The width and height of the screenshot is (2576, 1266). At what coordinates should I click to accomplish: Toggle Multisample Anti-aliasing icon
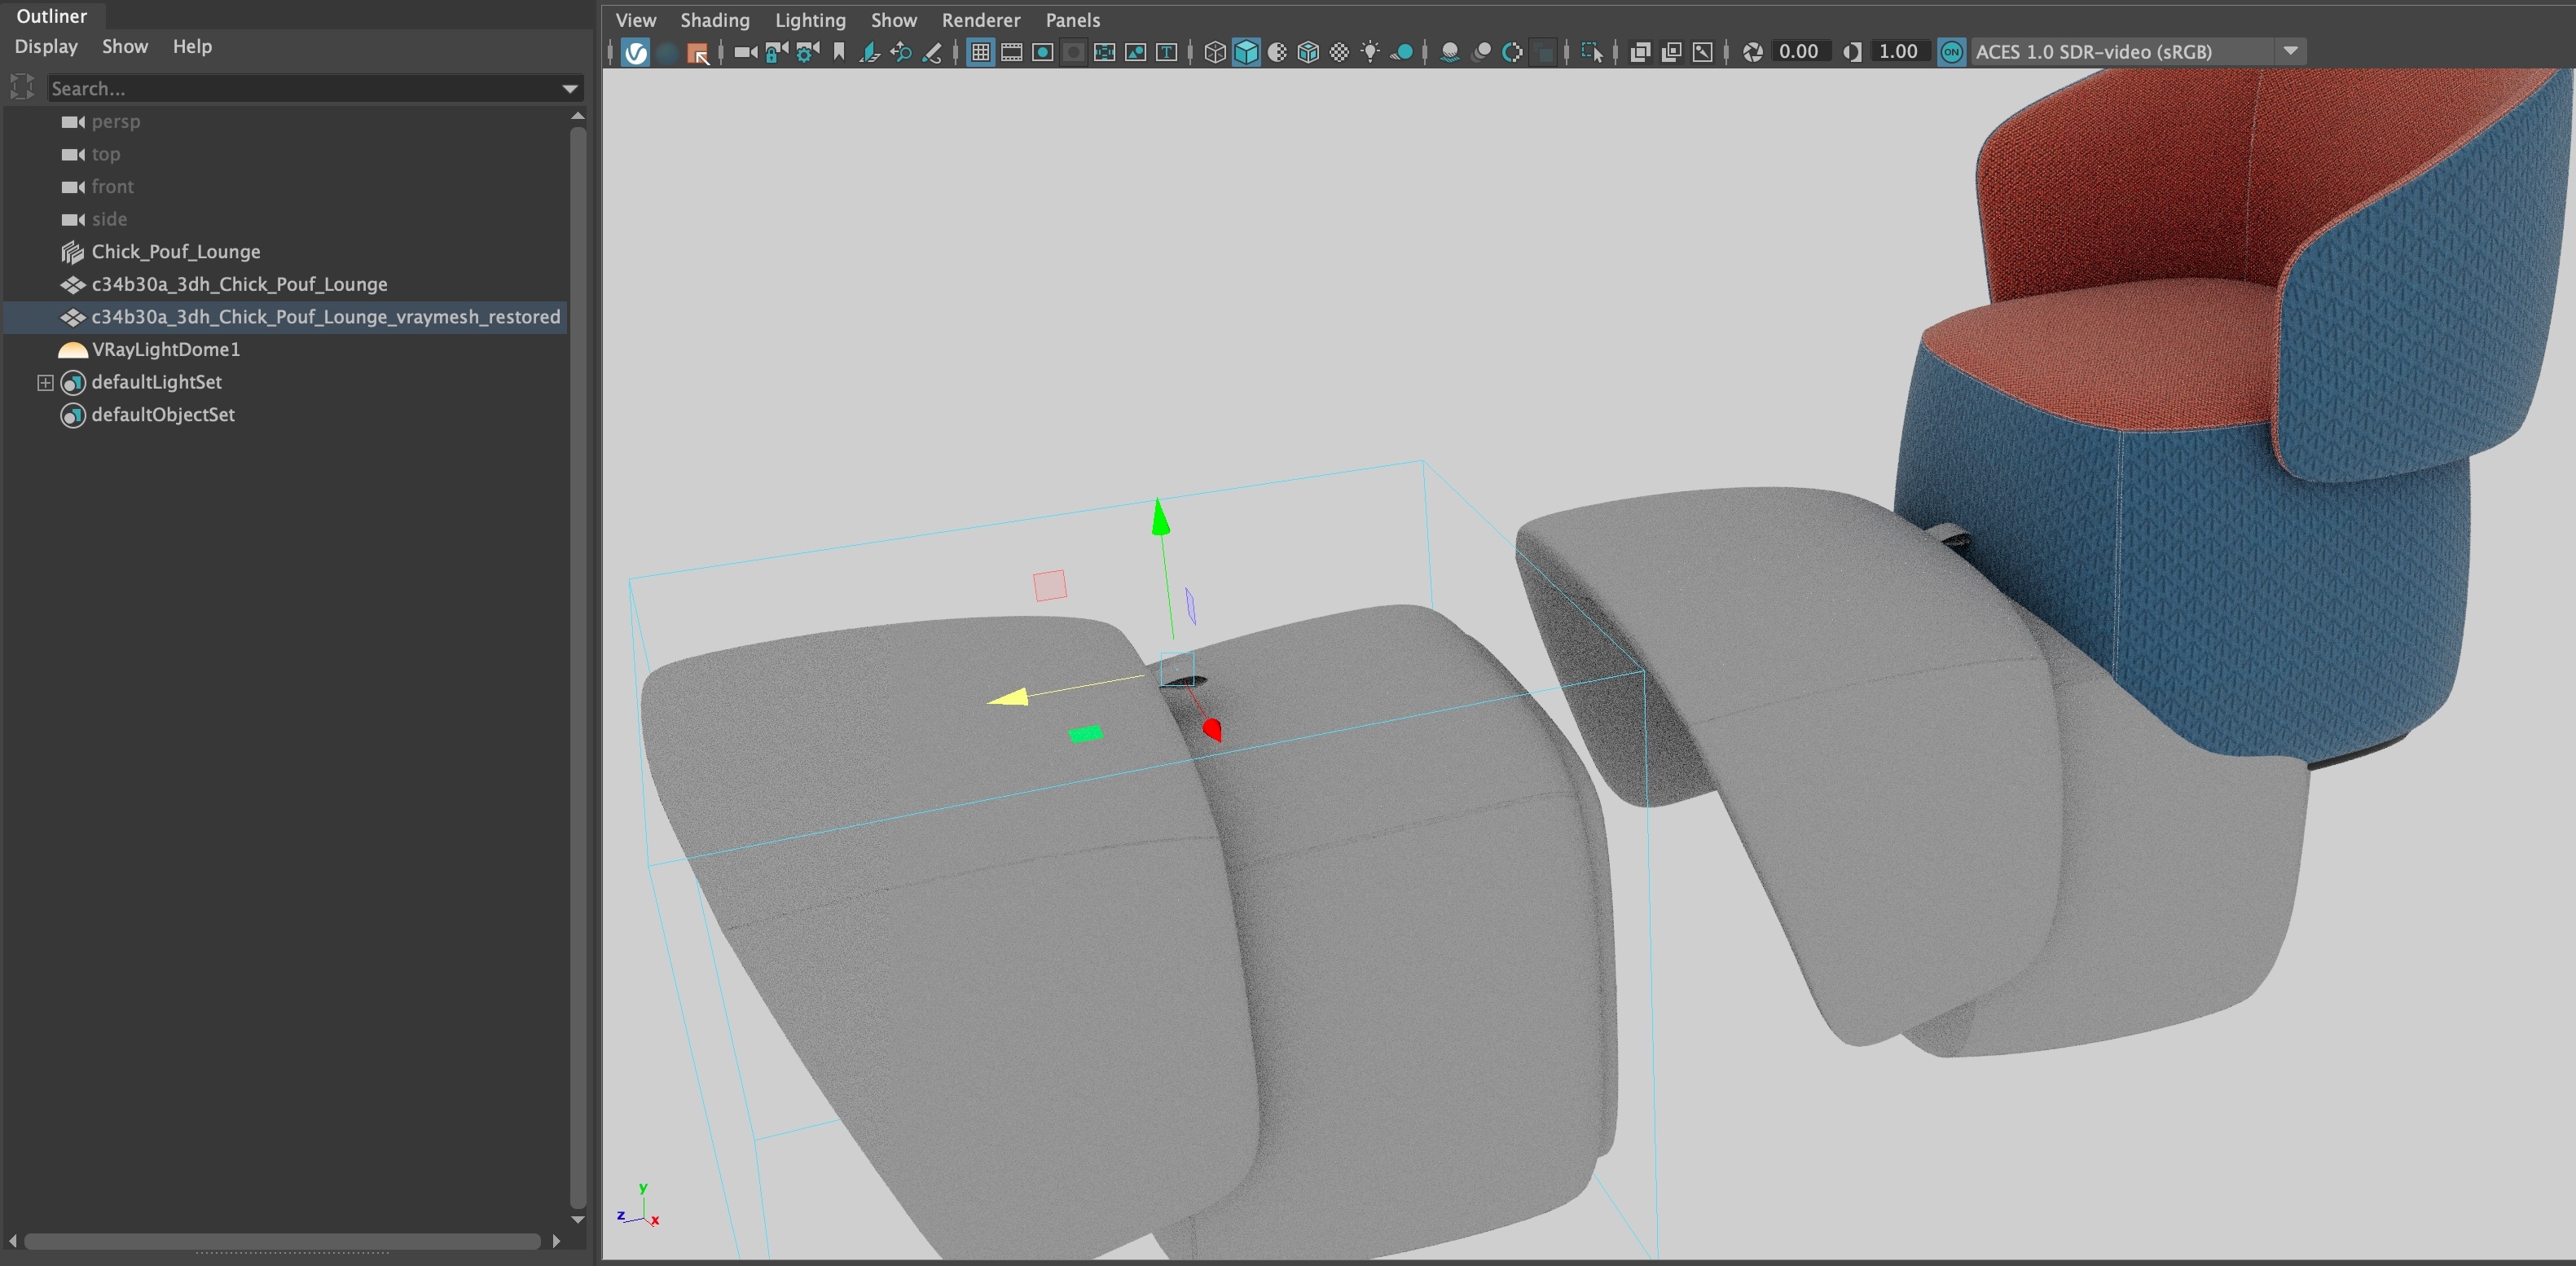(1513, 52)
